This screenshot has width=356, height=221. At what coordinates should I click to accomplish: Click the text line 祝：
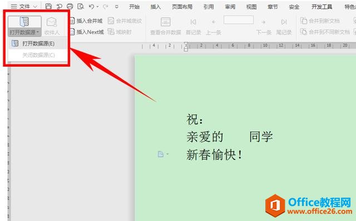pos(195,119)
